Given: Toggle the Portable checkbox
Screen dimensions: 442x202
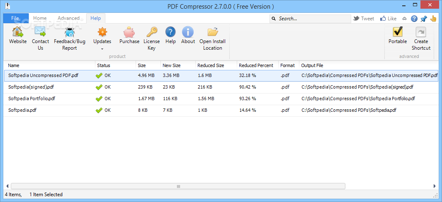Looking at the screenshot, I should click(398, 32).
